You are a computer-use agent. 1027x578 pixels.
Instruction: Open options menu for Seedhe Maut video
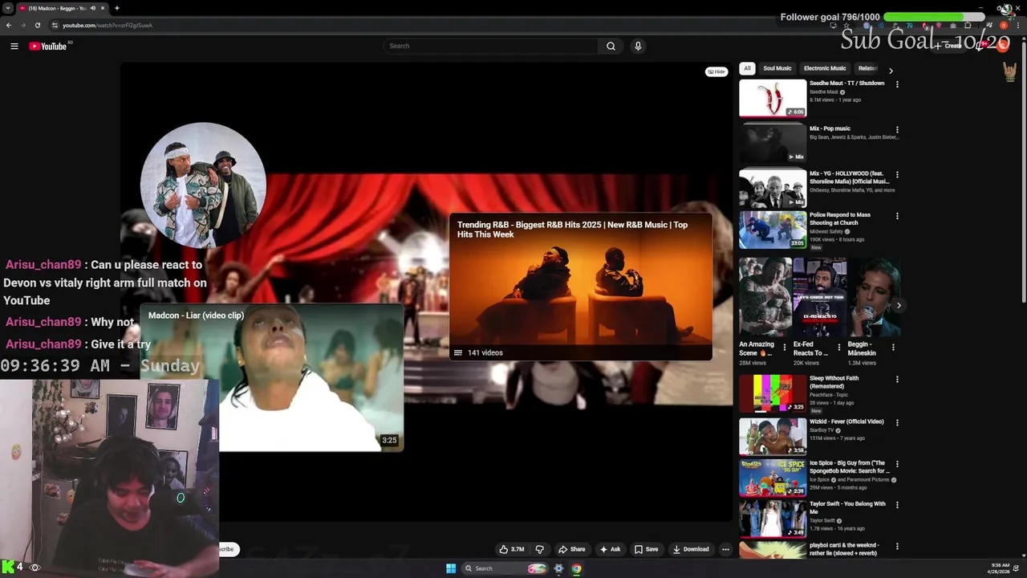coord(897,84)
